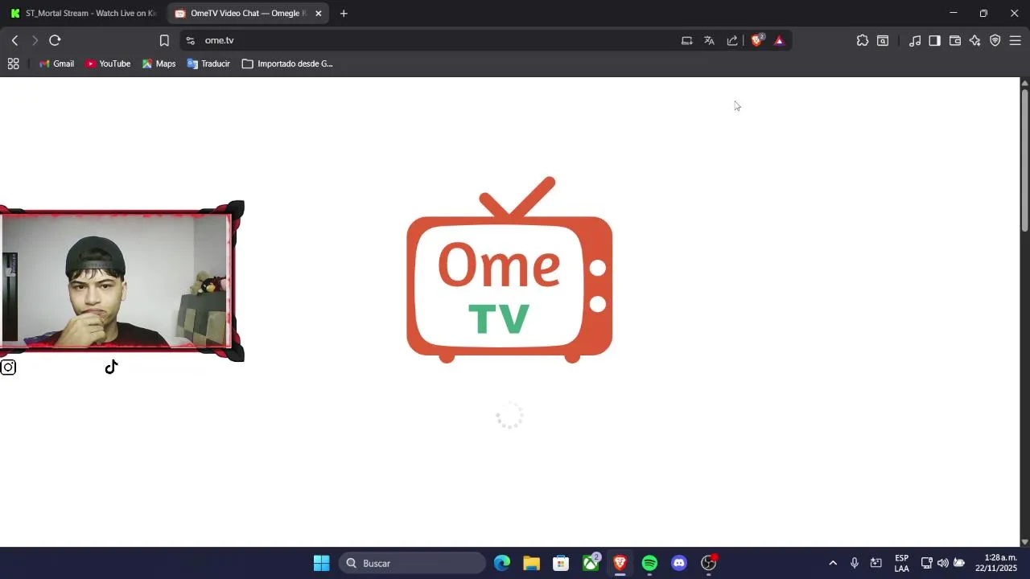Image resolution: width=1030 pixels, height=579 pixels.
Task: Open clock and date 22/11/2025
Action: (996, 563)
